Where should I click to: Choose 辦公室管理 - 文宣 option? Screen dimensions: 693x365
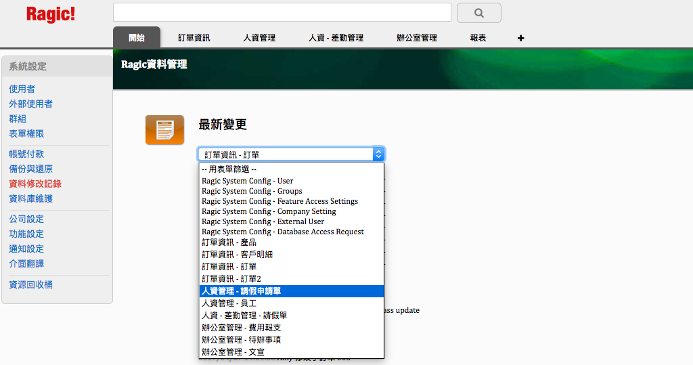tap(292, 351)
